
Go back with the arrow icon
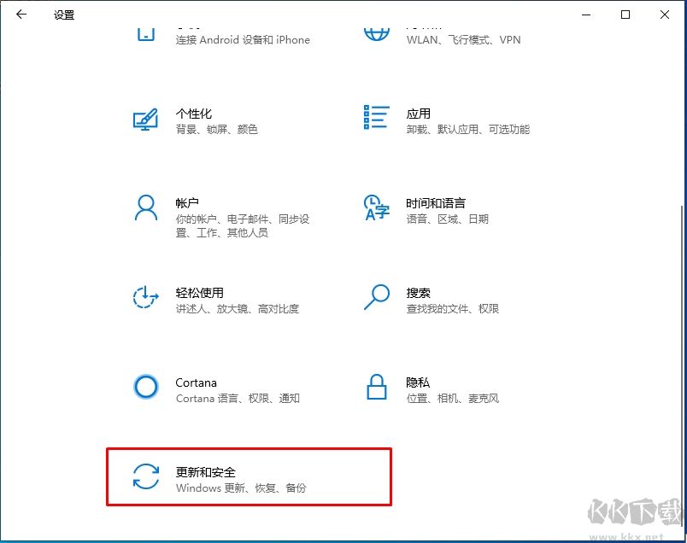pyautogui.click(x=21, y=15)
